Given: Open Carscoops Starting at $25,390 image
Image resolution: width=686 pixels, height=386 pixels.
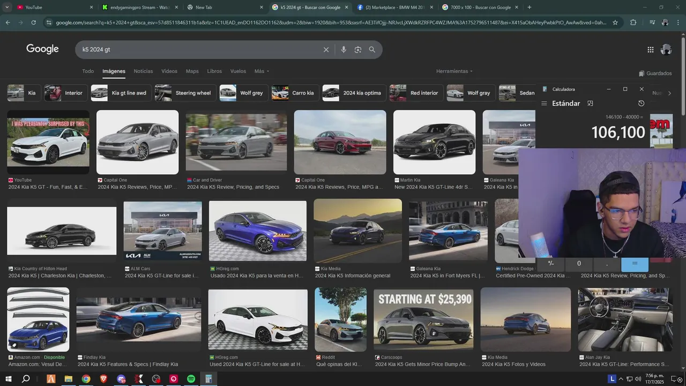Looking at the screenshot, I should [423, 320].
